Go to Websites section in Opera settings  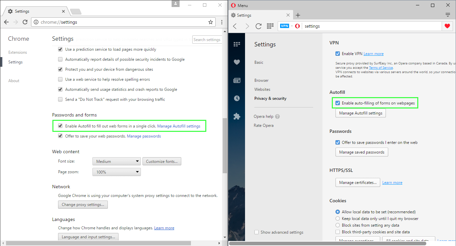pos(262,89)
